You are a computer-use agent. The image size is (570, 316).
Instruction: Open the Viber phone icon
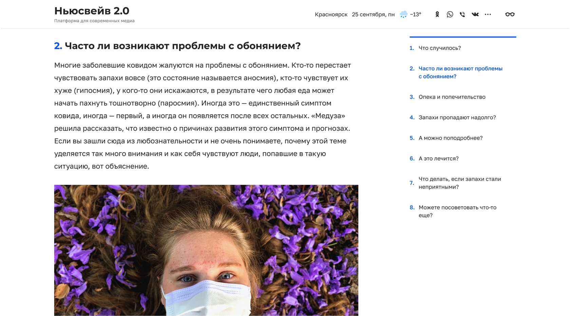click(462, 14)
